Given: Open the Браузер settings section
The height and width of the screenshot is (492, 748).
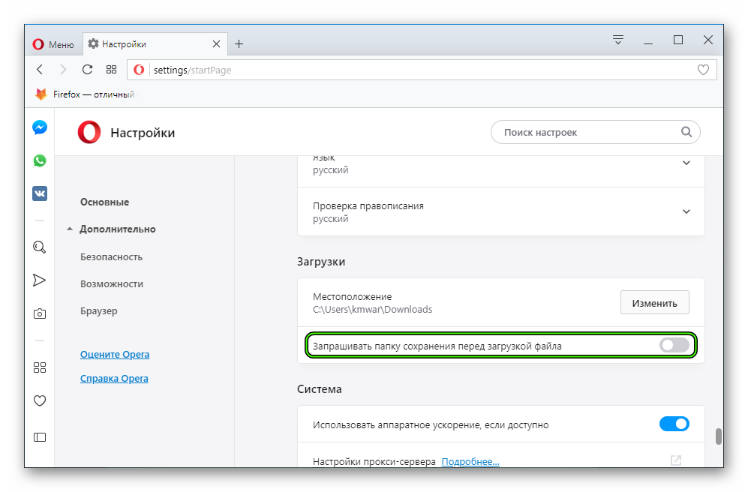Looking at the screenshot, I should [99, 310].
